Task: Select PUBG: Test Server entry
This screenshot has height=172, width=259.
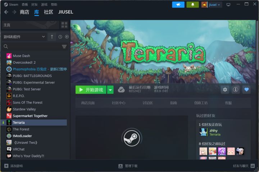Action: click(x=36, y=89)
